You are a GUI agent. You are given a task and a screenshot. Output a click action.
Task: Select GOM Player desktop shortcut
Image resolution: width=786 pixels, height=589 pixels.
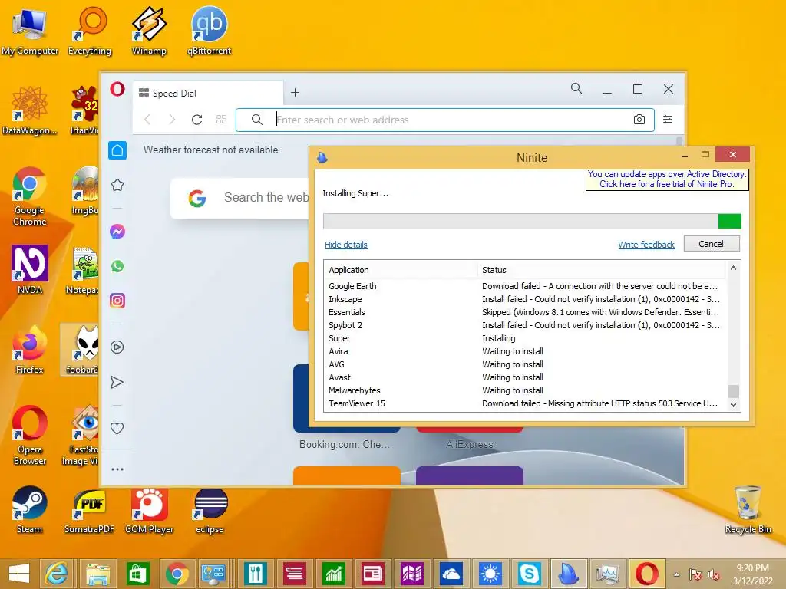click(150, 509)
